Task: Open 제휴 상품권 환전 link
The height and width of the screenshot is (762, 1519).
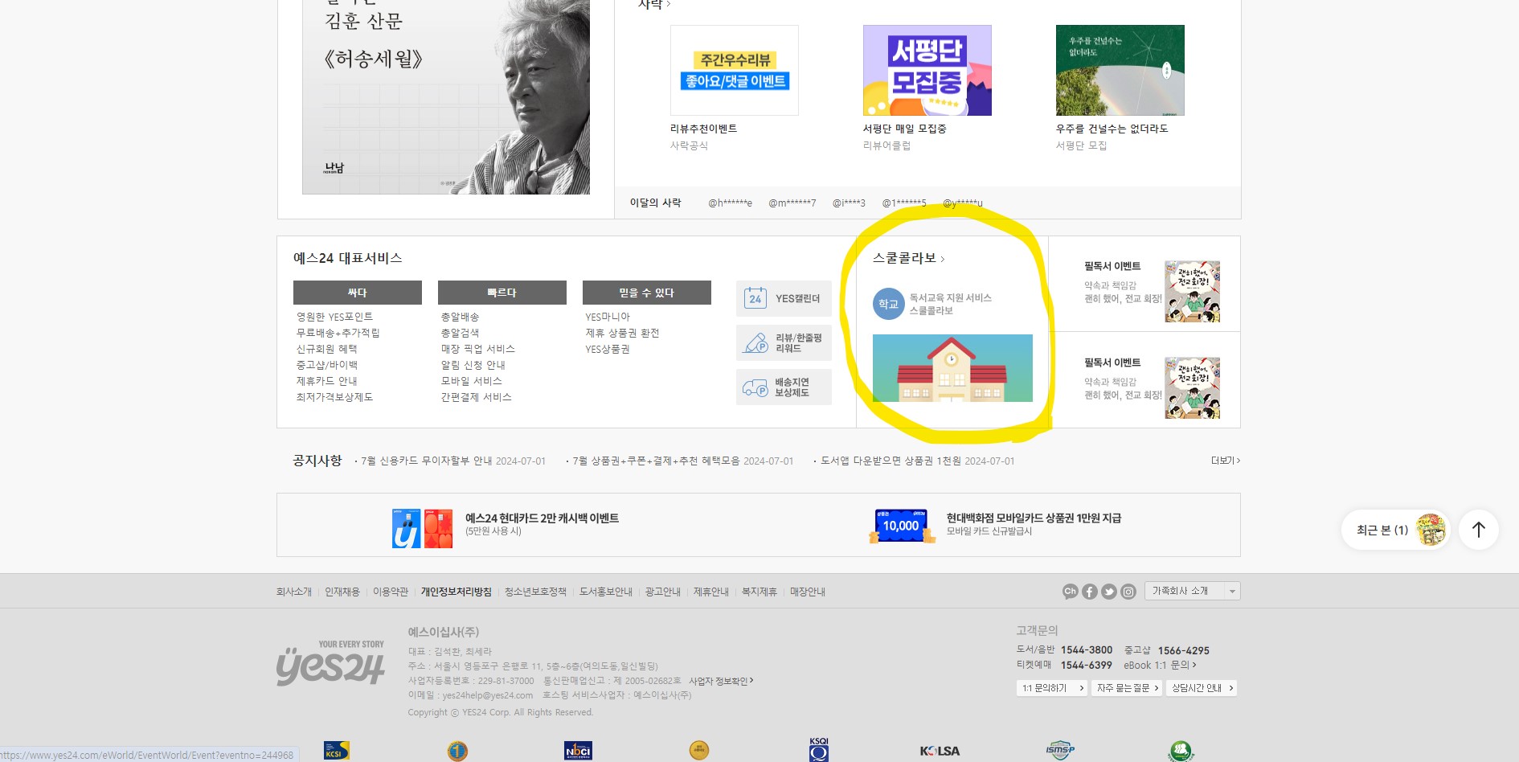Action: coord(623,333)
